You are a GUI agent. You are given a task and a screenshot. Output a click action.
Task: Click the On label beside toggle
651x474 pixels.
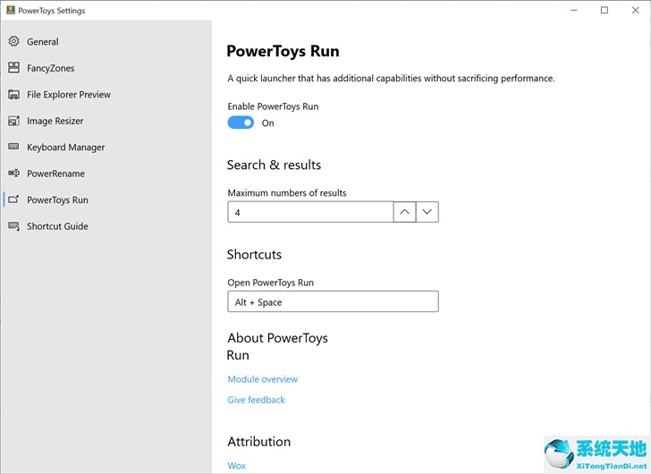click(267, 123)
